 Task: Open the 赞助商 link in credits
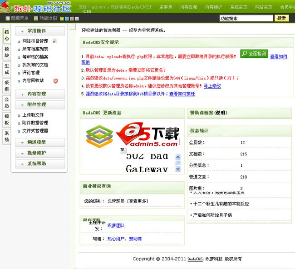pyautogui.click(x=135, y=239)
